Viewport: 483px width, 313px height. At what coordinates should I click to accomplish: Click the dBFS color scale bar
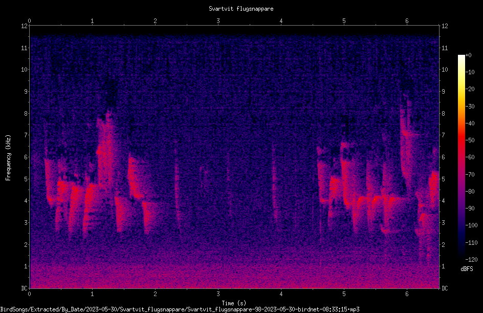461,157
